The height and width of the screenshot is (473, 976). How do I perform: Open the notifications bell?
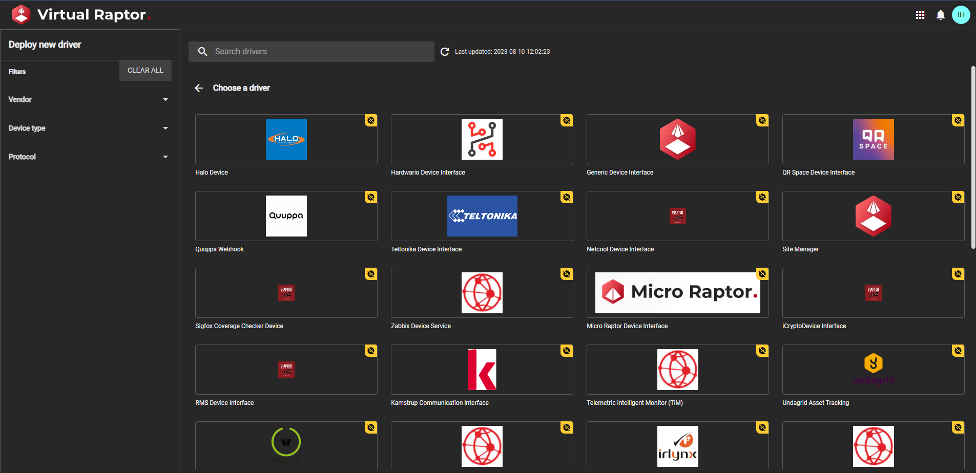941,15
